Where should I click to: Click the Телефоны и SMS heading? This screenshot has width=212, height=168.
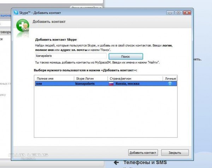coord(145,163)
